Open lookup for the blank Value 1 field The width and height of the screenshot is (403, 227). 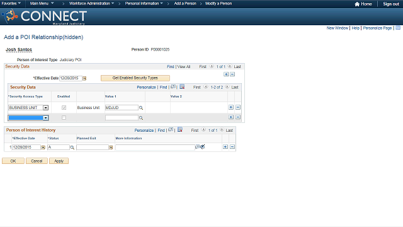point(141,118)
